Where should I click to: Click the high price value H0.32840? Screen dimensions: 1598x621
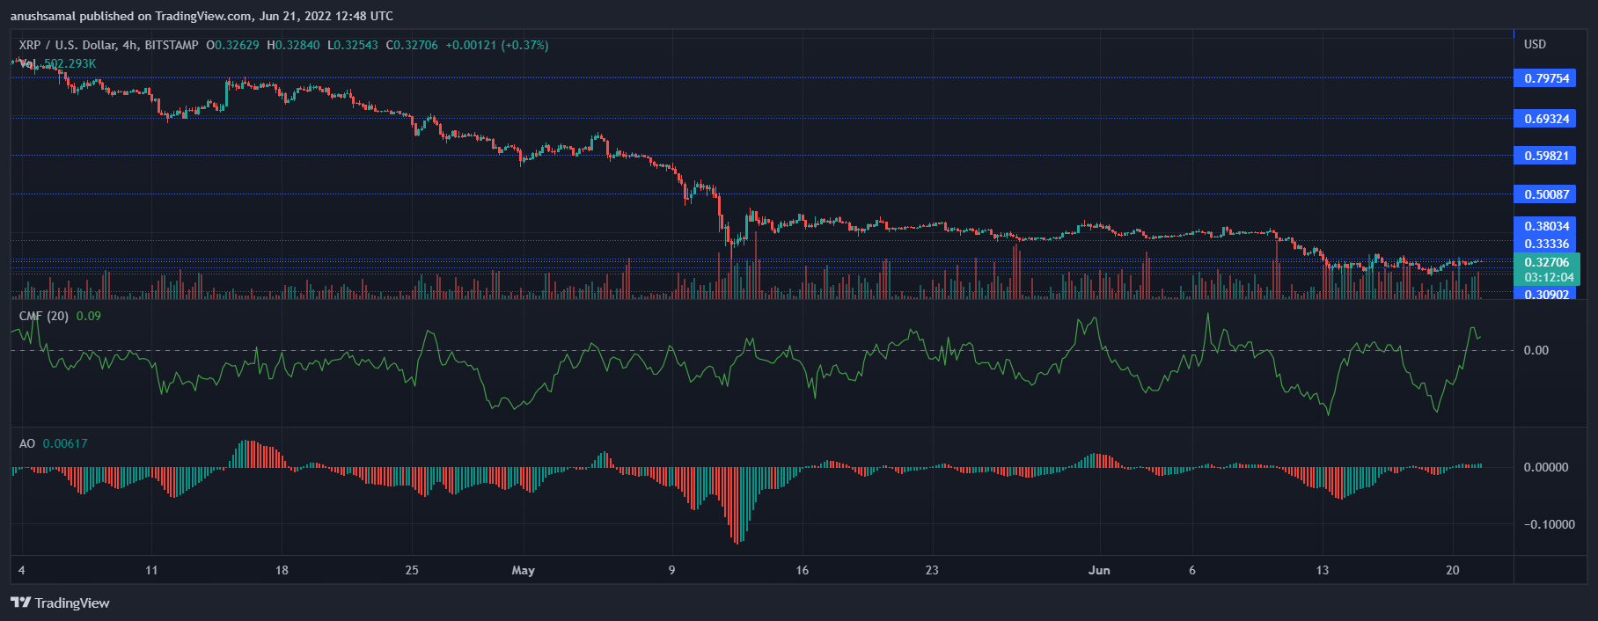293,45
